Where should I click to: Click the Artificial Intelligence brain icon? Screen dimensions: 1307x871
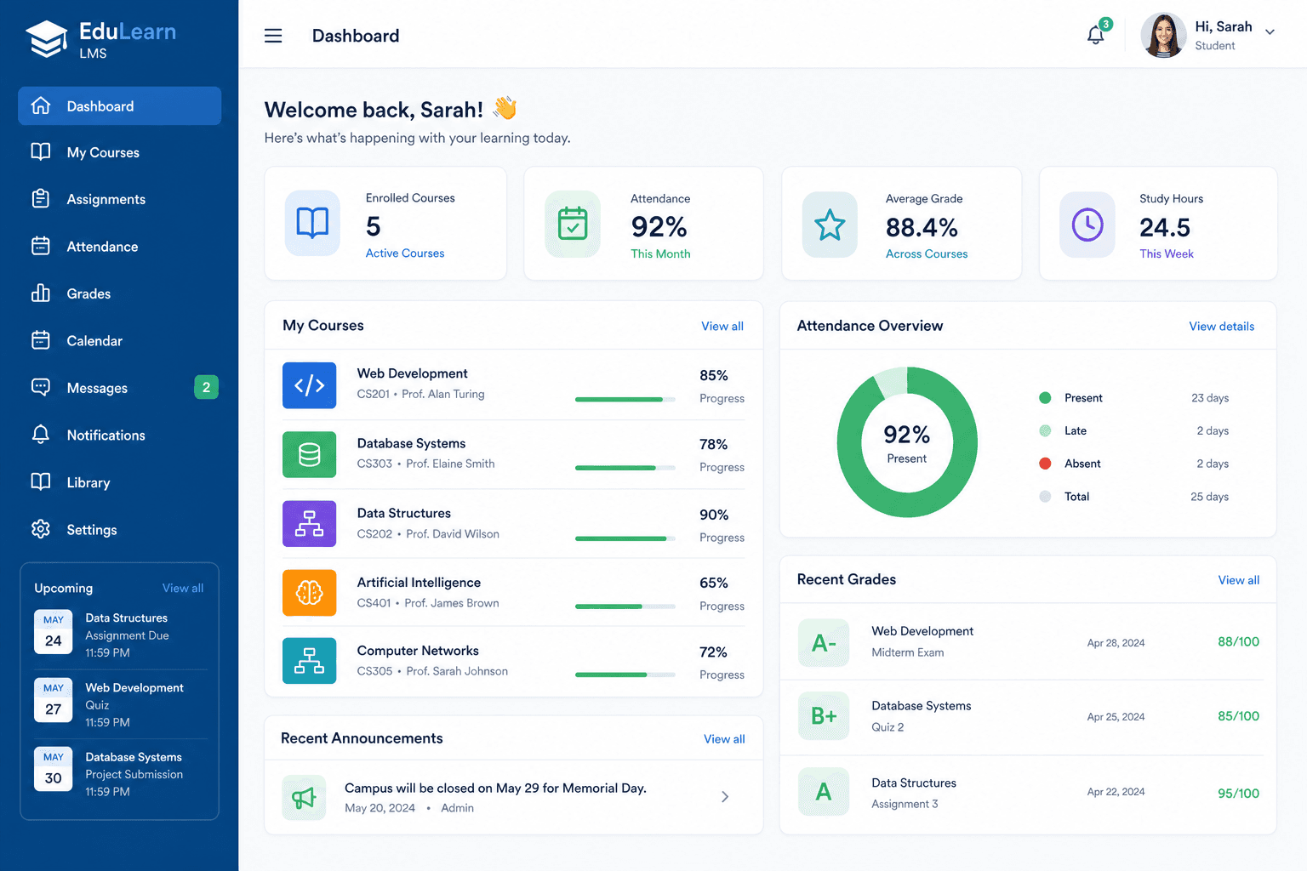(310, 593)
